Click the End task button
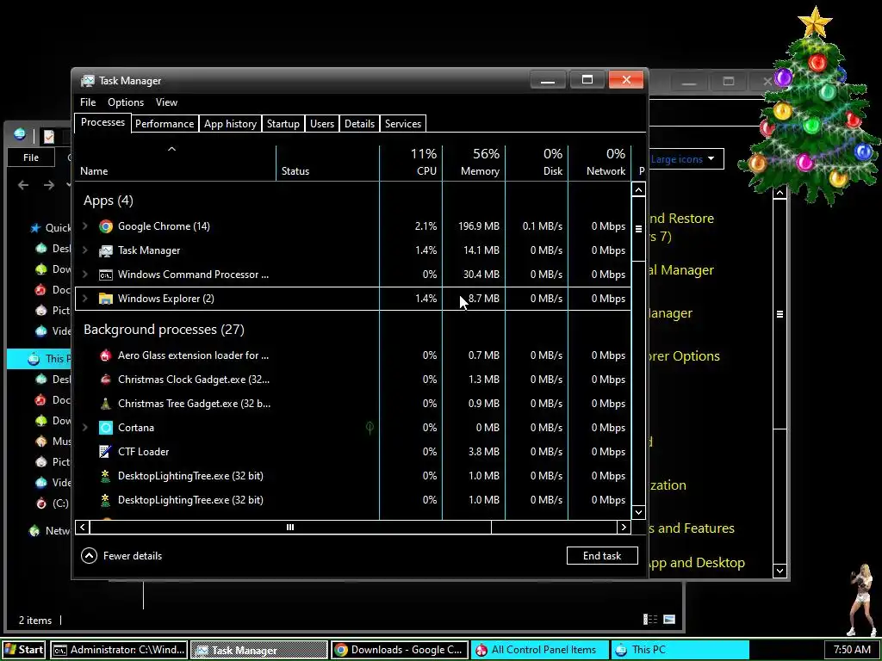The image size is (882, 661). pos(602,556)
